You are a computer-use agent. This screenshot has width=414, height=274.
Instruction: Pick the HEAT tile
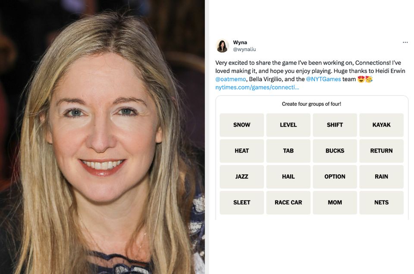[241, 151]
